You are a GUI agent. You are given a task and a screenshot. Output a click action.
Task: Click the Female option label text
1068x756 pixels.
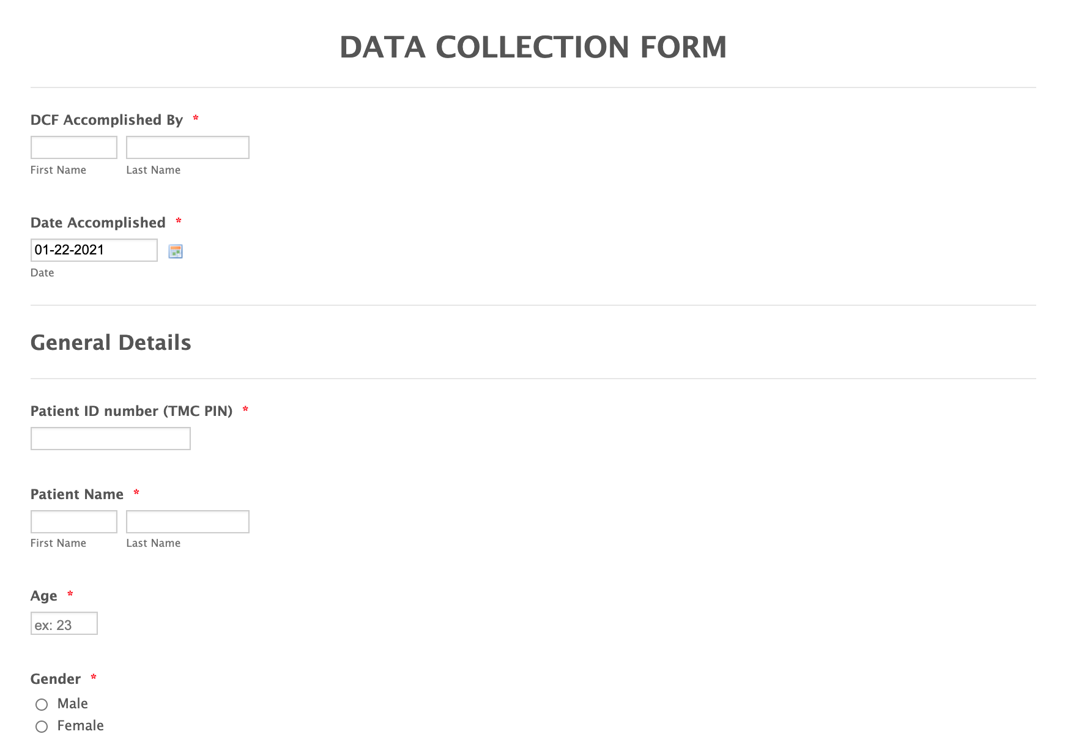(81, 726)
